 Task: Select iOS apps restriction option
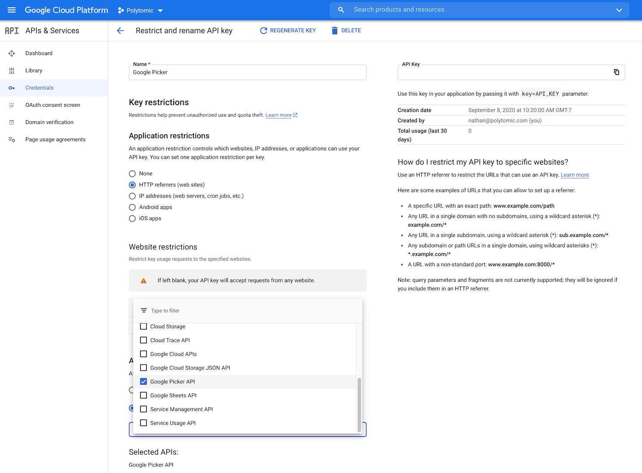(x=132, y=218)
